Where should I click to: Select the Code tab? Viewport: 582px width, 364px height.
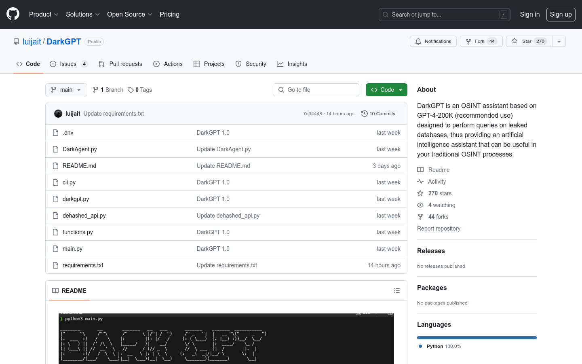tap(28, 64)
